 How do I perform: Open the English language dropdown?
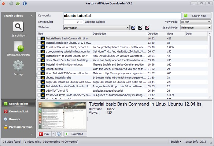click(x=176, y=142)
